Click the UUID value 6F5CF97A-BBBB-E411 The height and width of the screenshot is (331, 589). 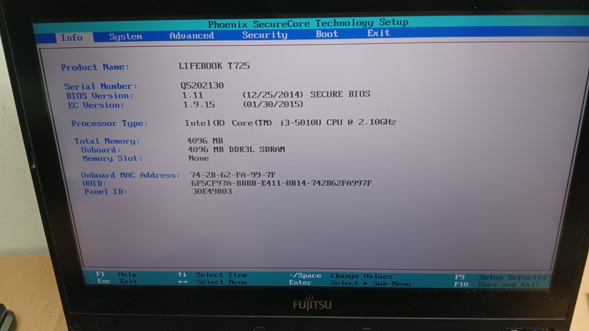281,183
